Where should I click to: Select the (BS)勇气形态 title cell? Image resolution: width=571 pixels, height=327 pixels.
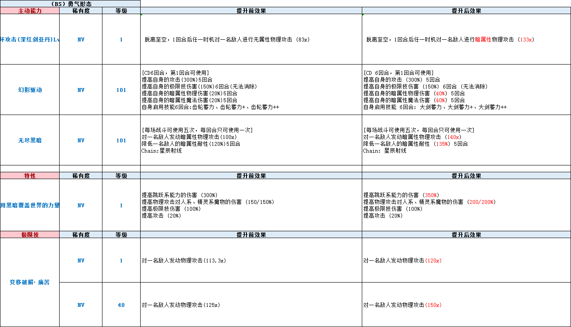coord(70,4)
